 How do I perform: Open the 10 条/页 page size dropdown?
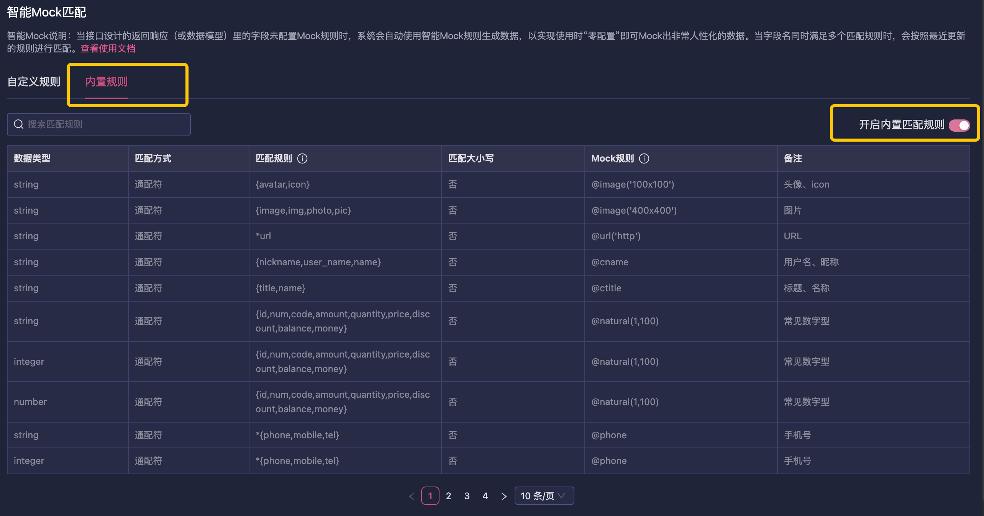point(544,496)
